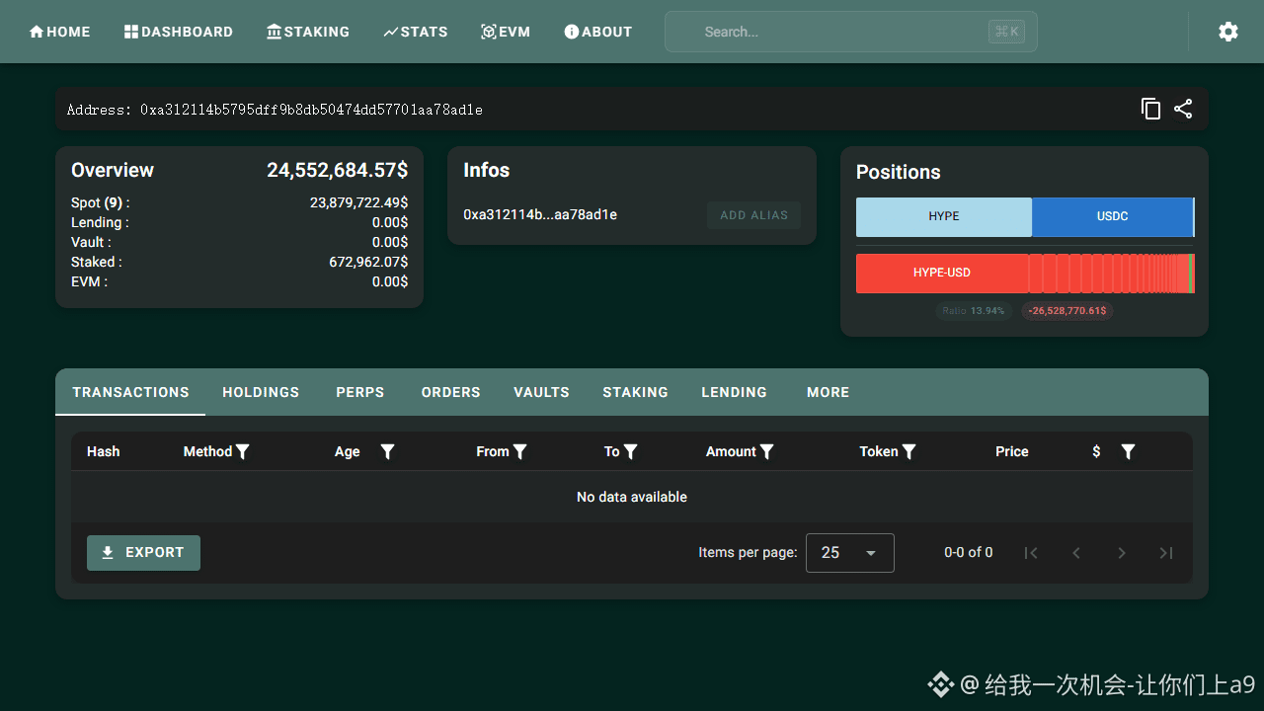Click the shortened address 0xa312114b...aa78ad1e
Viewport: 1264px width, 711px height.
(540, 215)
